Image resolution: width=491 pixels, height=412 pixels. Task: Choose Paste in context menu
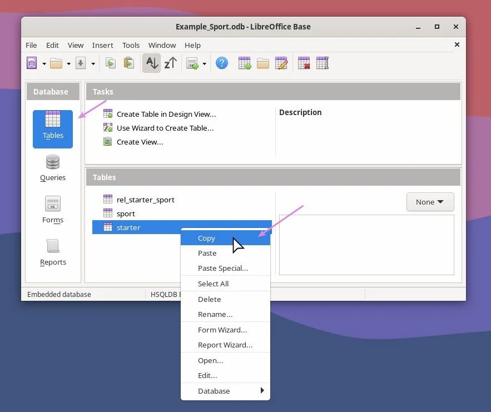225,253
